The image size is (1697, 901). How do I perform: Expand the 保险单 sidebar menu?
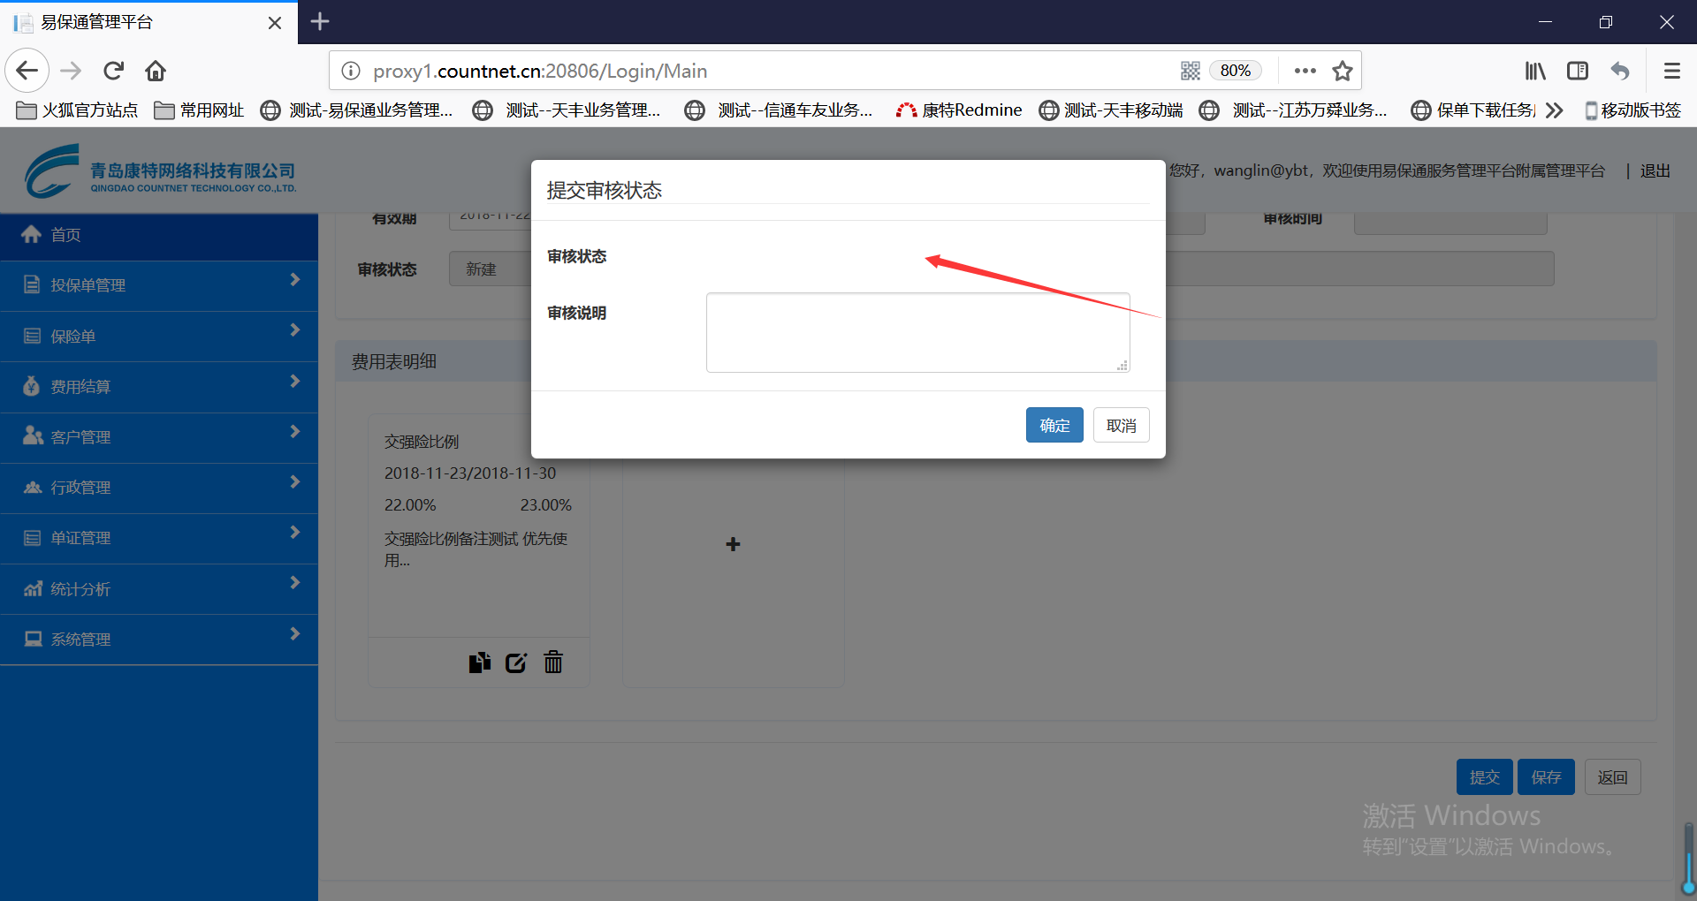pyautogui.click(x=159, y=337)
